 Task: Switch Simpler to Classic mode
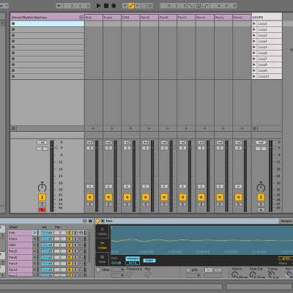click(x=103, y=231)
